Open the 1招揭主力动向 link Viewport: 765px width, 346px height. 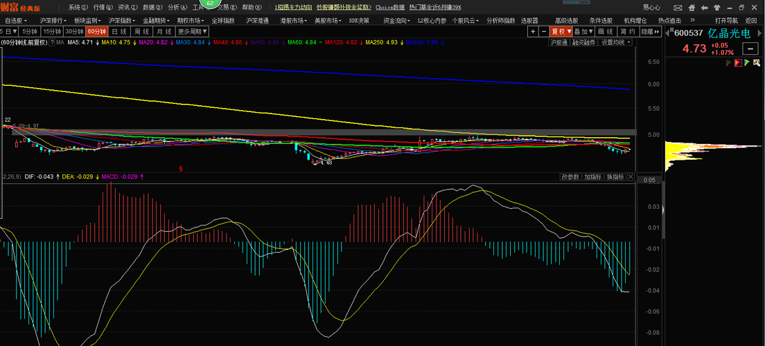click(293, 8)
